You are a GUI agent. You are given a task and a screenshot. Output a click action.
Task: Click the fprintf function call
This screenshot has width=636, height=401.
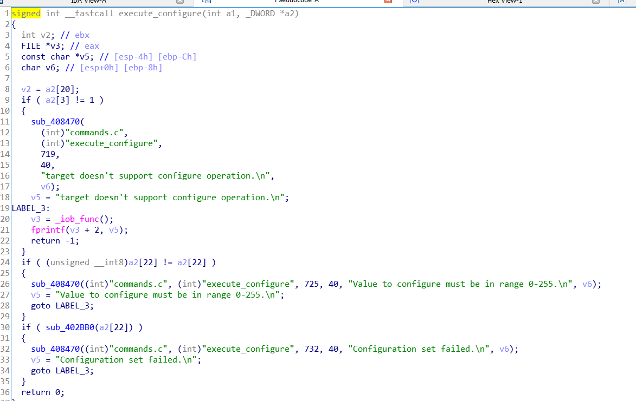click(48, 230)
